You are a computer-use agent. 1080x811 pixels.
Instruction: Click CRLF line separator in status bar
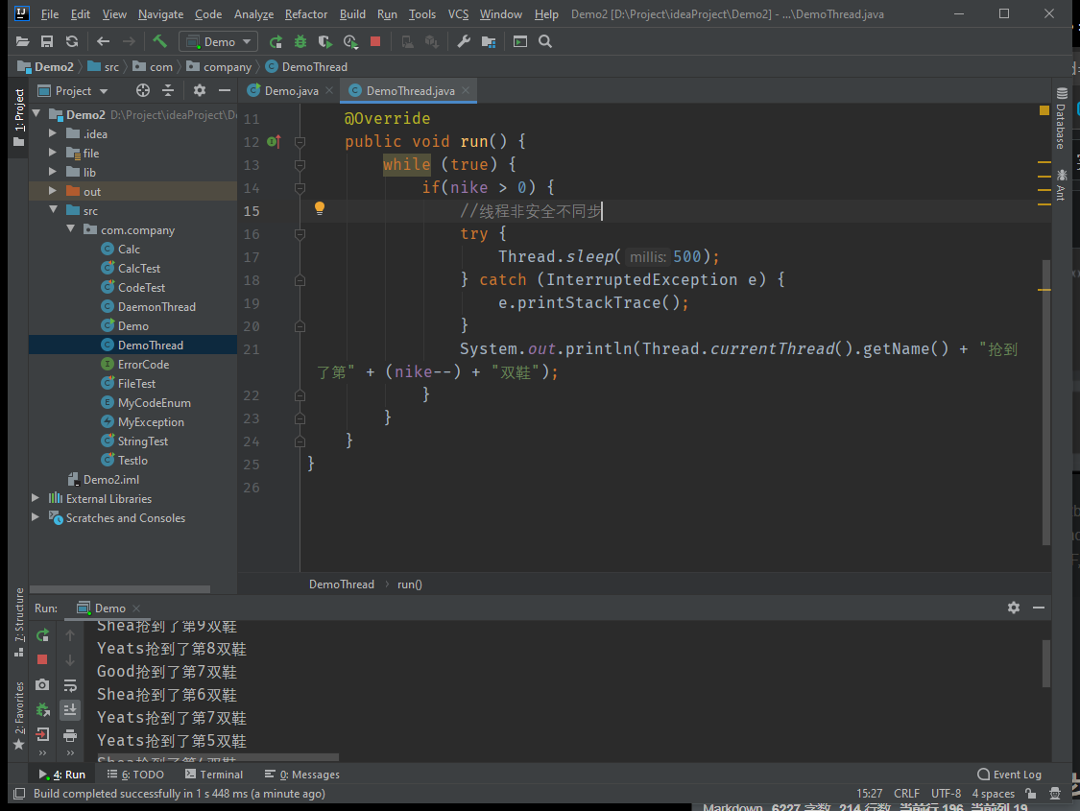pos(906,794)
